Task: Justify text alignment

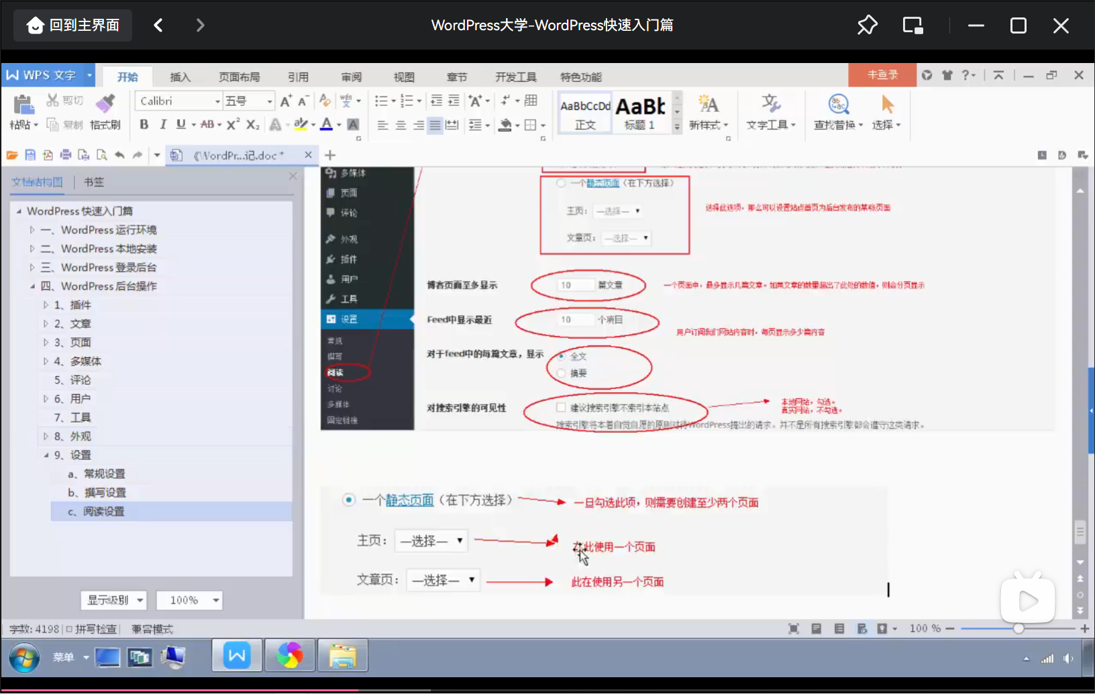Action: 435,125
